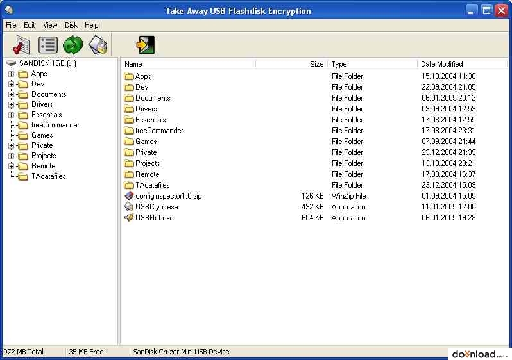
Task: Expand the Private node in the tree
Action: (x=11, y=146)
